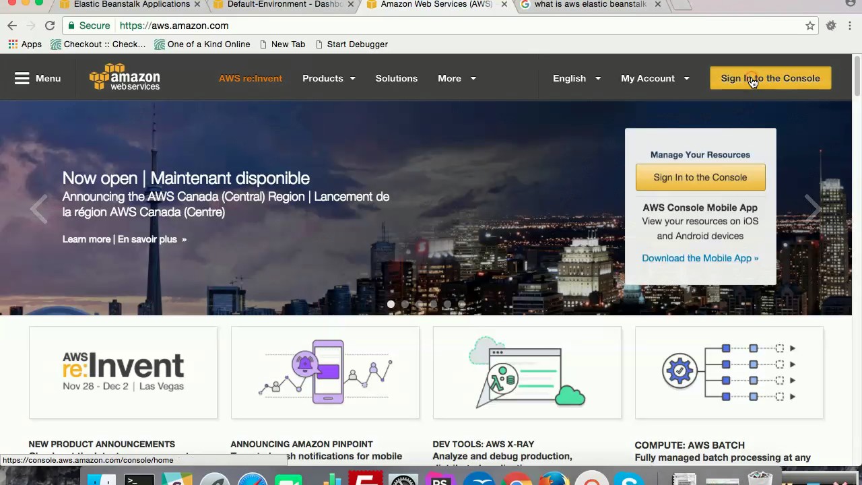862x485 pixels.
Task: Click the AWS re:Invent card image
Action: coord(123,373)
